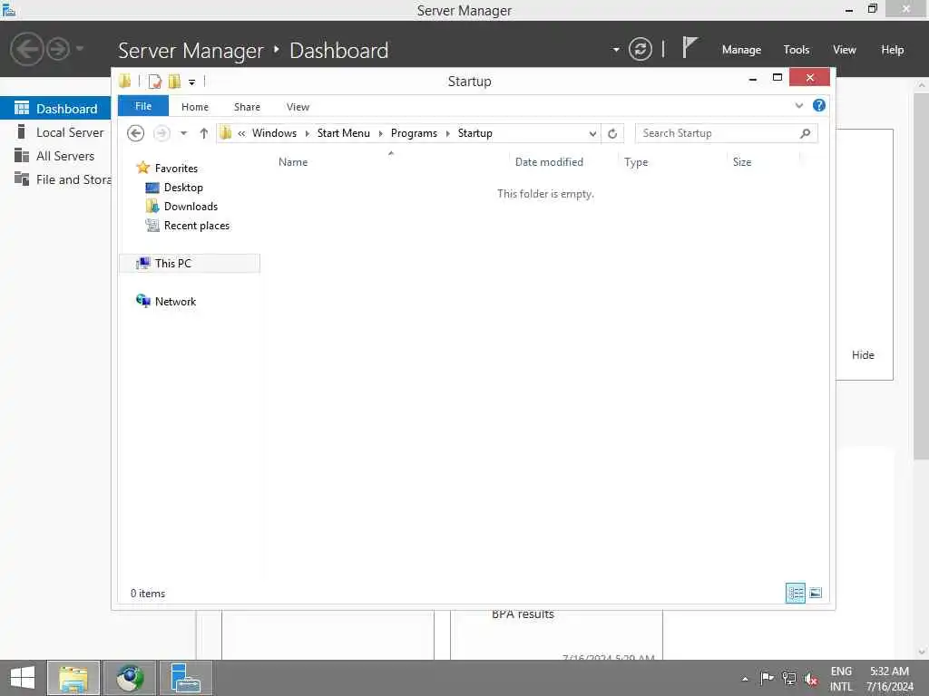
Task: Select File and Storage Services in sidebar
Action: (x=55, y=179)
